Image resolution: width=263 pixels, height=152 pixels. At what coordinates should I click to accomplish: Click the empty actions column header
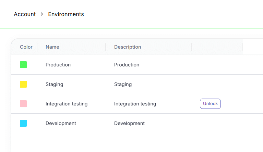pos(217,47)
